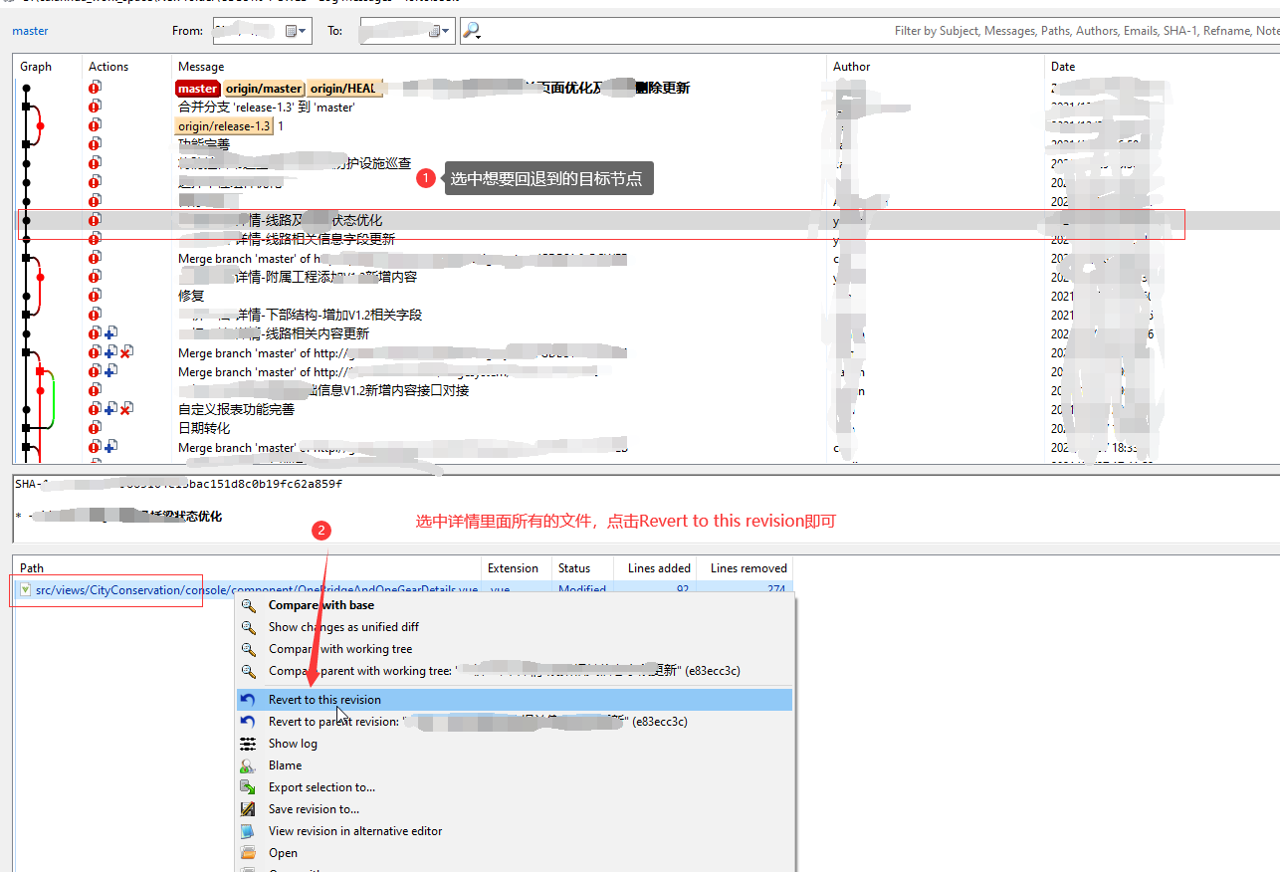
Task: Click the Message column header
Action: click(201, 67)
